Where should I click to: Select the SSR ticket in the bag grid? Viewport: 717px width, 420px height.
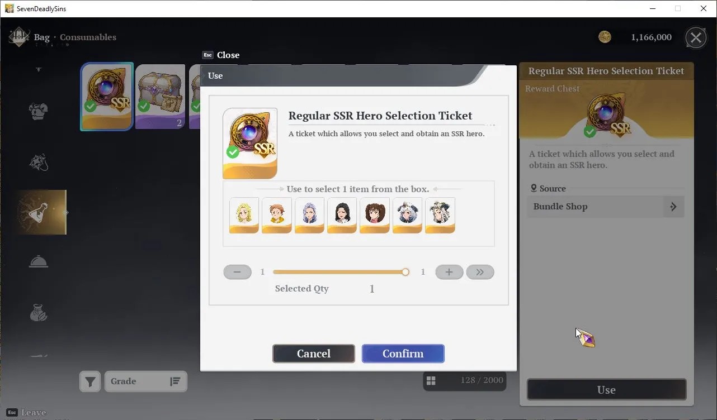click(107, 97)
